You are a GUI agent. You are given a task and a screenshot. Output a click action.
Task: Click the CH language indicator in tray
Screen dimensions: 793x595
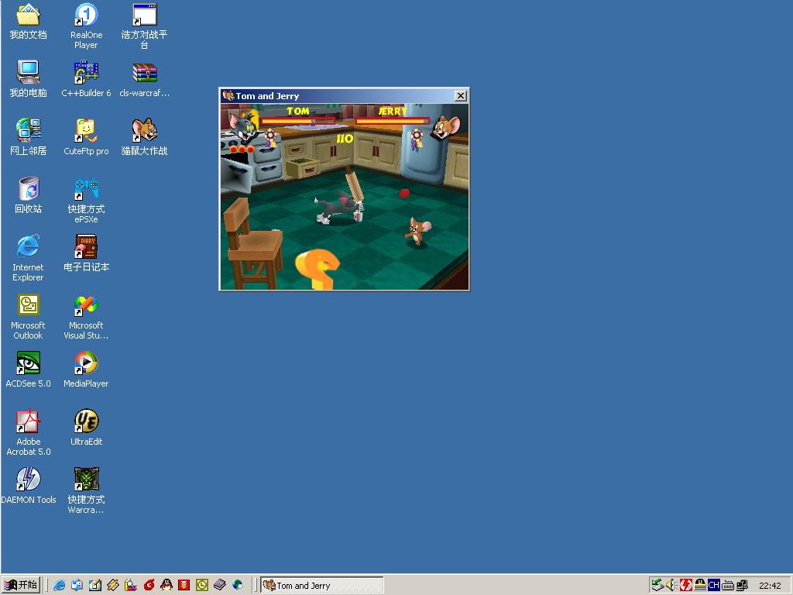tap(713, 585)
